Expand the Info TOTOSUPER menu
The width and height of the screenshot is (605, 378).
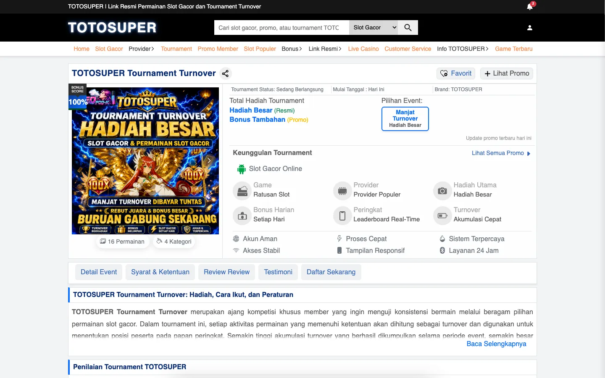coord(463,49)
